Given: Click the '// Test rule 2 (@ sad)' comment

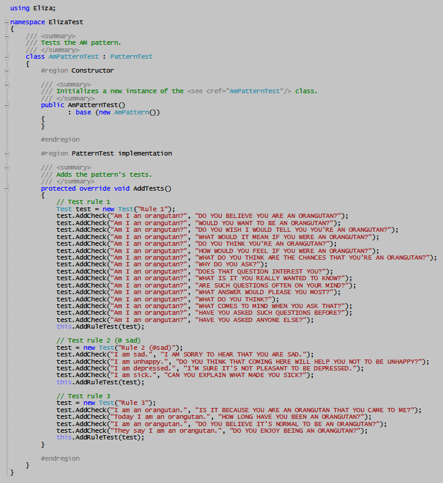Looking at the screenshot, I should [x=98, y=341].
